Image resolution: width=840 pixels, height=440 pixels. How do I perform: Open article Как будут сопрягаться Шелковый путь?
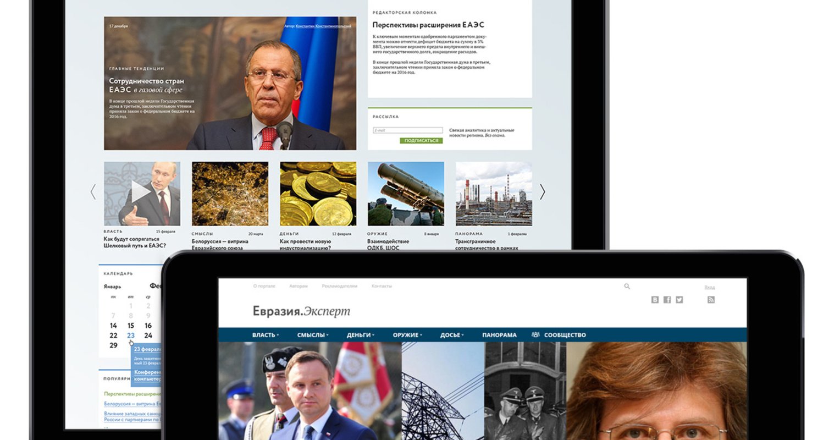tap(135, 243)
